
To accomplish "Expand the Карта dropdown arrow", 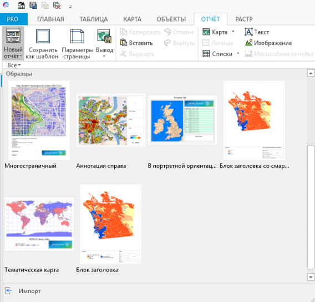I will [x=233, y=32].
